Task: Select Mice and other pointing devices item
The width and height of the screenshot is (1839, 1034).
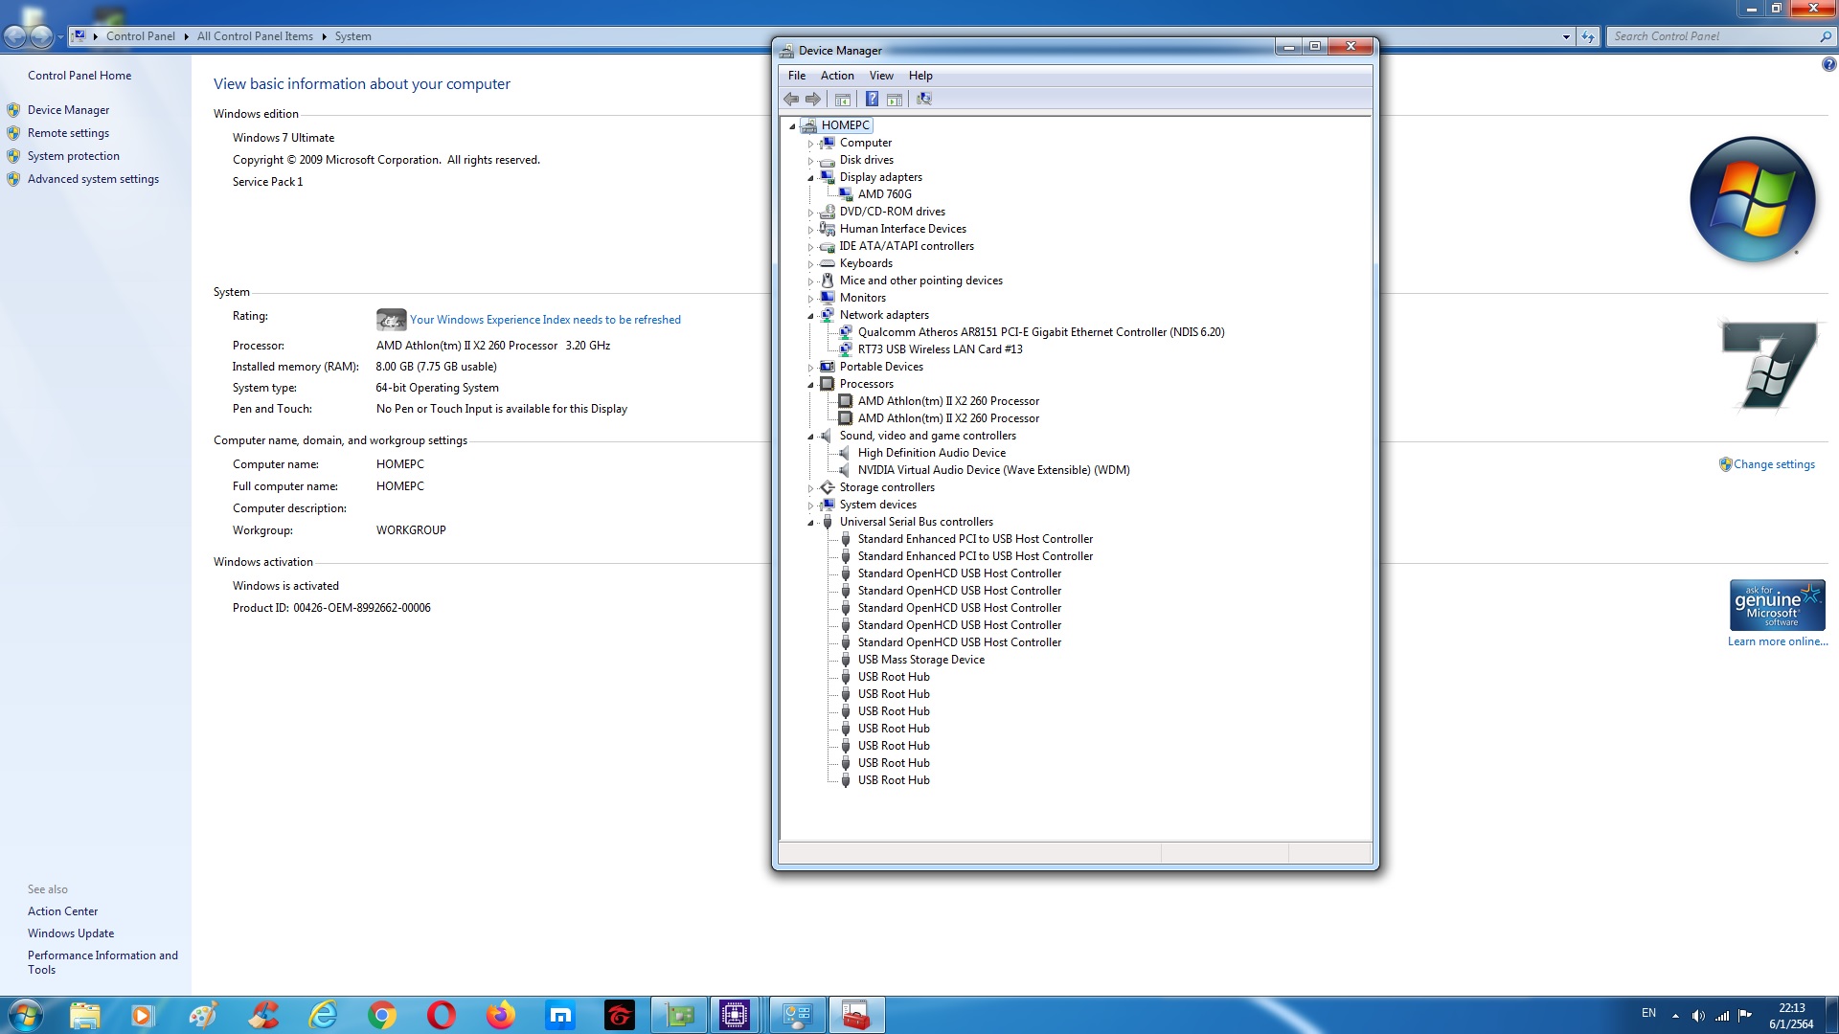Action: point(920,281)
